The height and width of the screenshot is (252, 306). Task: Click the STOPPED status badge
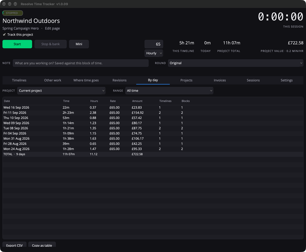pos(13,13)
